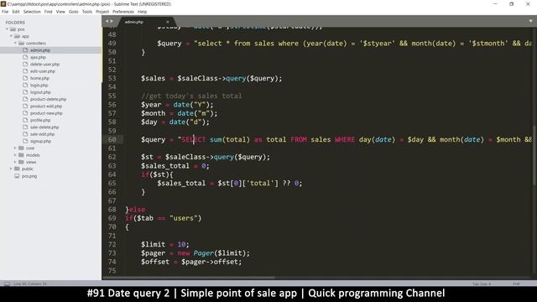Open the Help menu
Image resolution: width=537 pixels, height=302 pixels.
142,12
